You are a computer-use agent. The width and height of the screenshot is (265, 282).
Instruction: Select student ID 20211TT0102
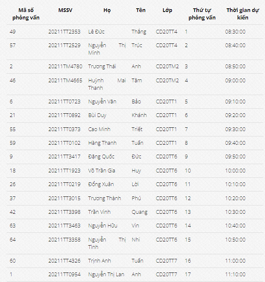tap(64, 143)
